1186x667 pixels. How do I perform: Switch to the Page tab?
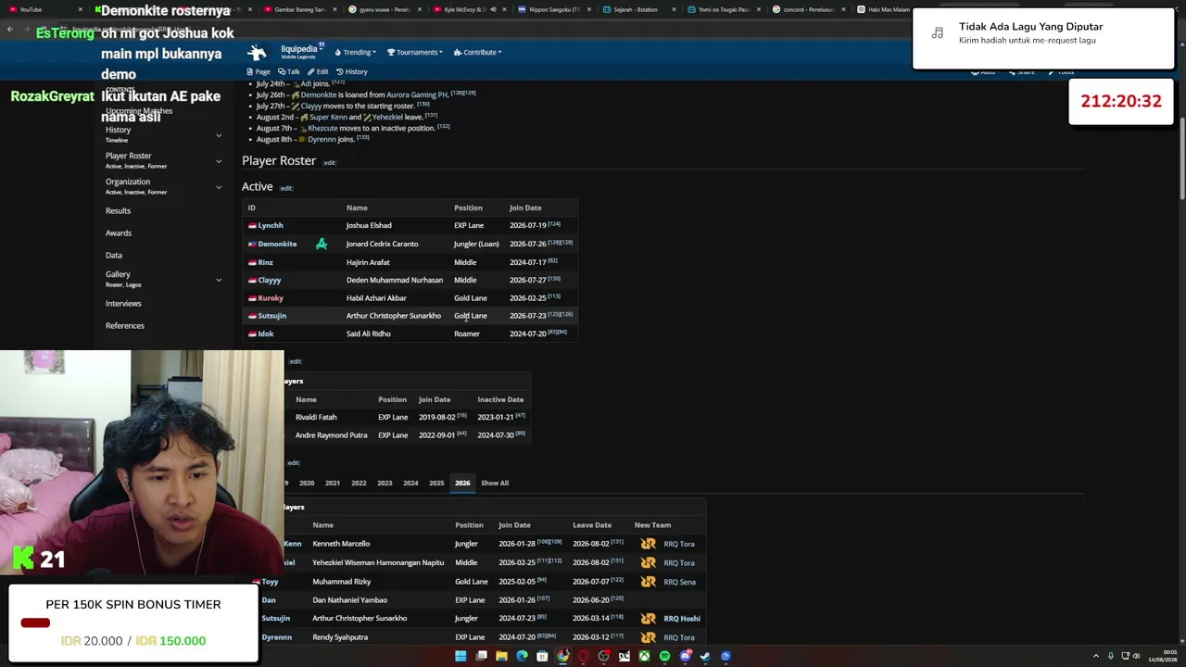pos(259,71)
